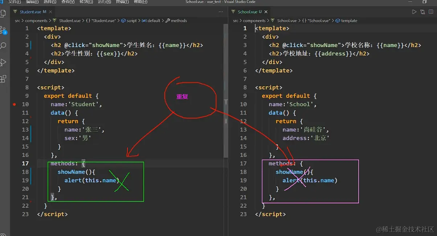
Task: Click 'showName(){' on Student.vue line 18
Action: (x=76, y=172)
